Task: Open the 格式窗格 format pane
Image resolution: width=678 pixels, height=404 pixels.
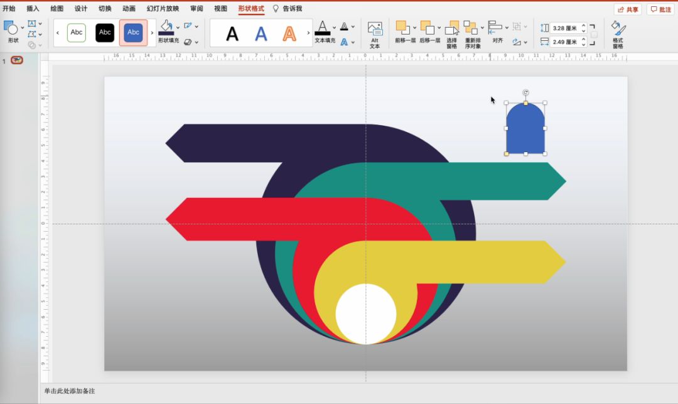Action: [x=618, y=30]
